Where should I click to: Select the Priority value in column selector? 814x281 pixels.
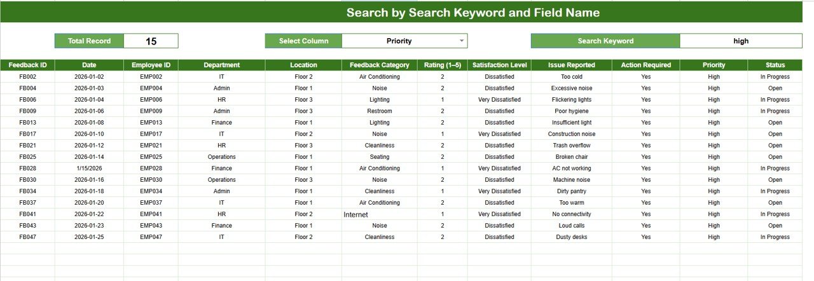point(399,41)
